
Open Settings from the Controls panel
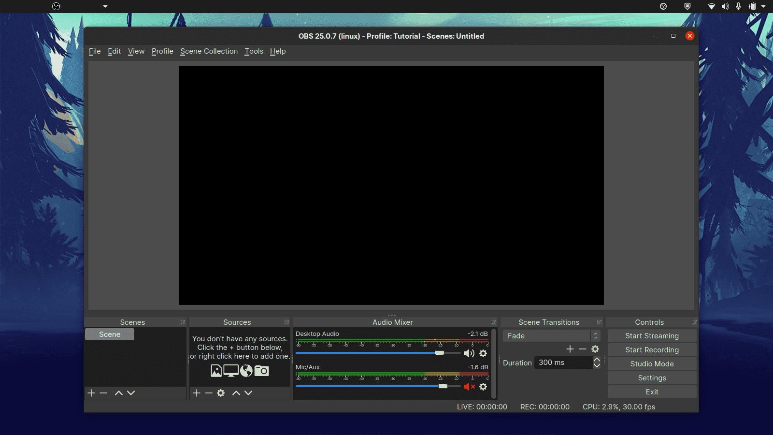pyautogui.click(x=652, y=377)
